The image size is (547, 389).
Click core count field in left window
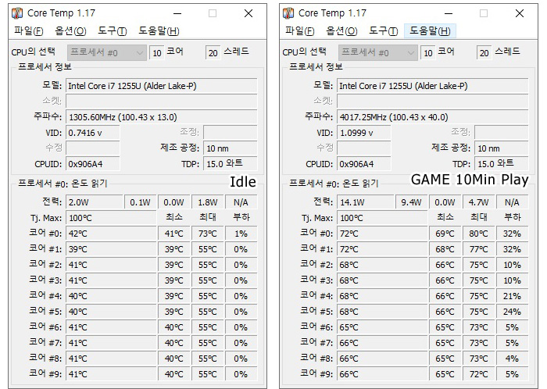[x=156, y=53]
